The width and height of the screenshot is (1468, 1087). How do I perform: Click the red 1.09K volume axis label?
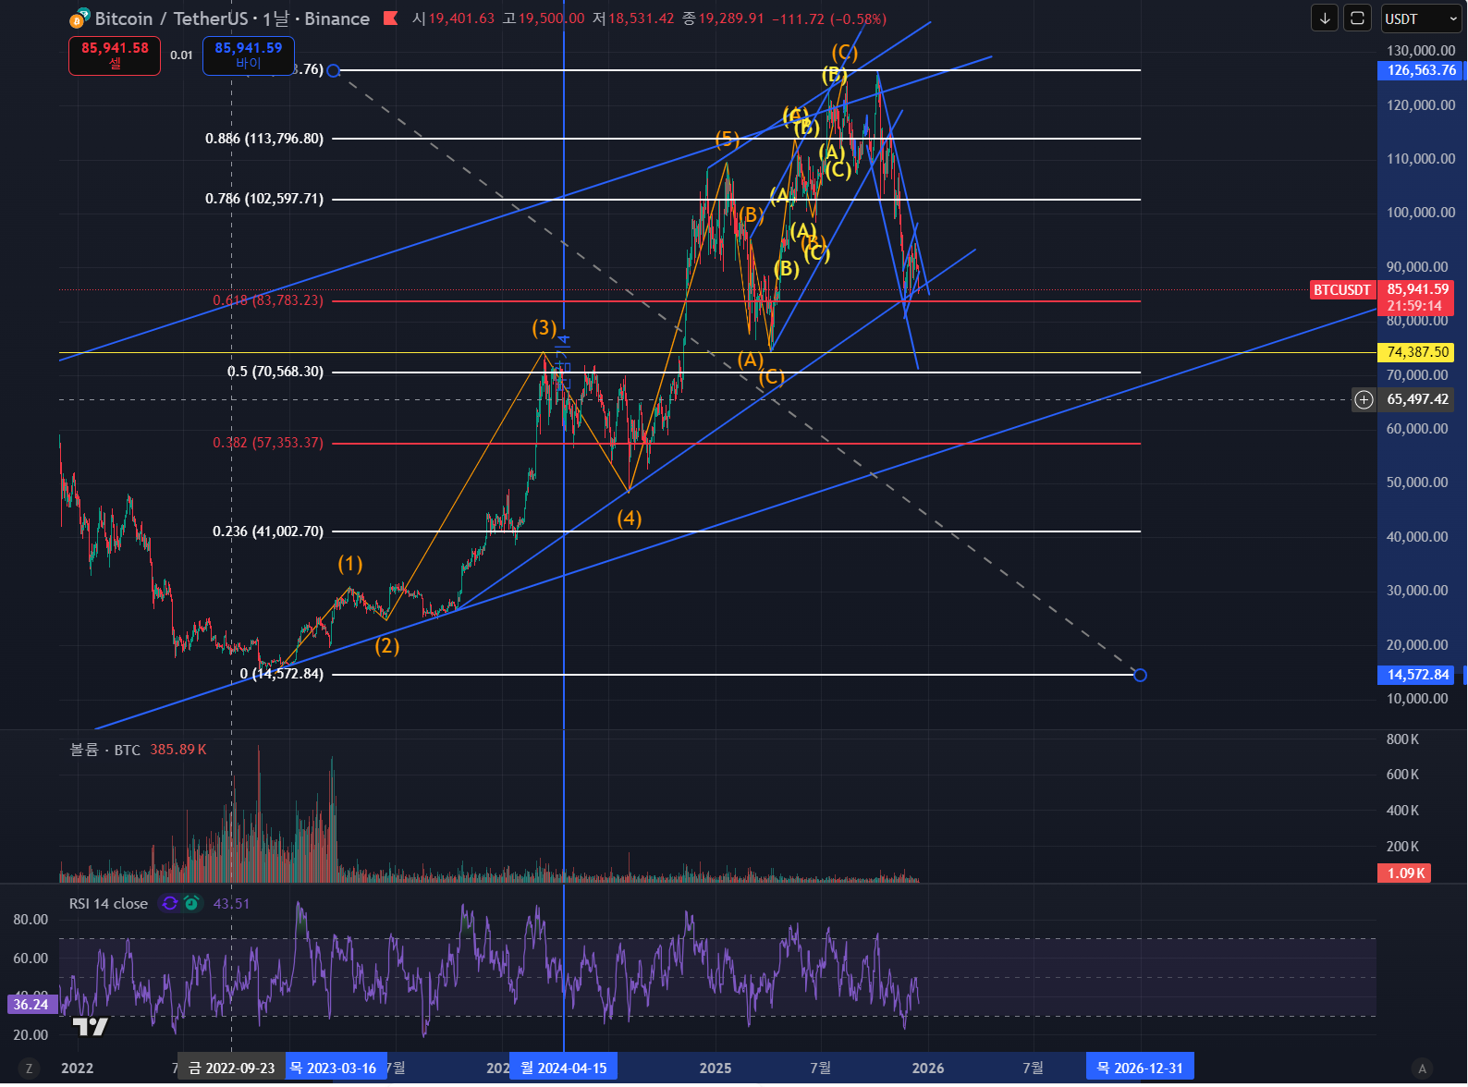coord(1405,873)
